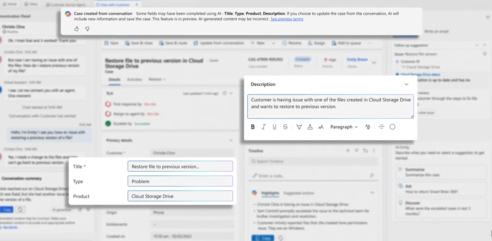This screenshot has height=241, width=492.
Task: Click the Title field with Restore file text
Action: pyautogui.click(x=180, y=166)
